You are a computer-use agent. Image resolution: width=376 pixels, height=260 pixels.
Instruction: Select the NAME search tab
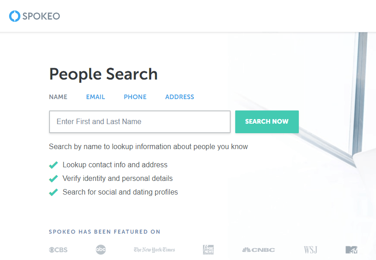pyautogui.click(x=58, y=97)
